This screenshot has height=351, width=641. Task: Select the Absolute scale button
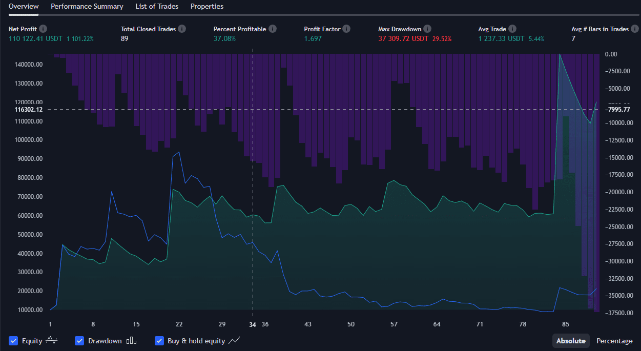coord(571,341)
